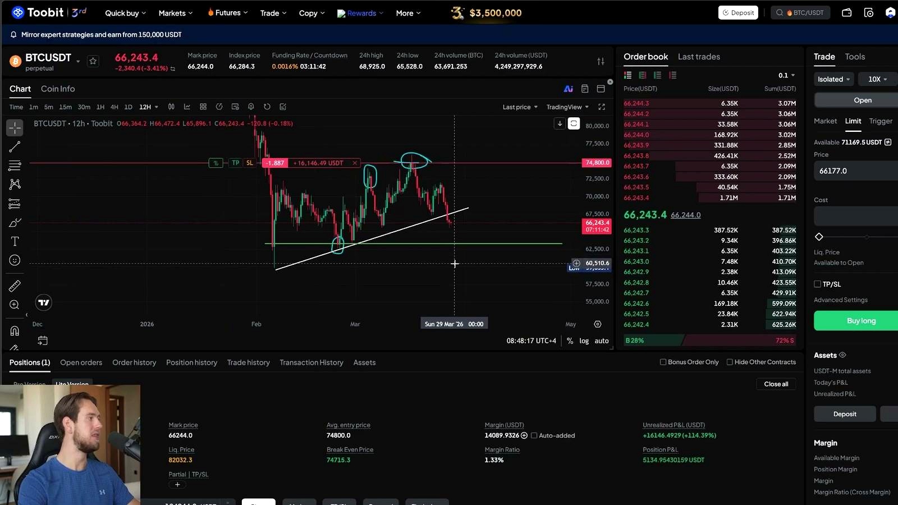Click the chart refresh icon
Image resolution: width=898 pixels, height=505 pixels.
267,107
